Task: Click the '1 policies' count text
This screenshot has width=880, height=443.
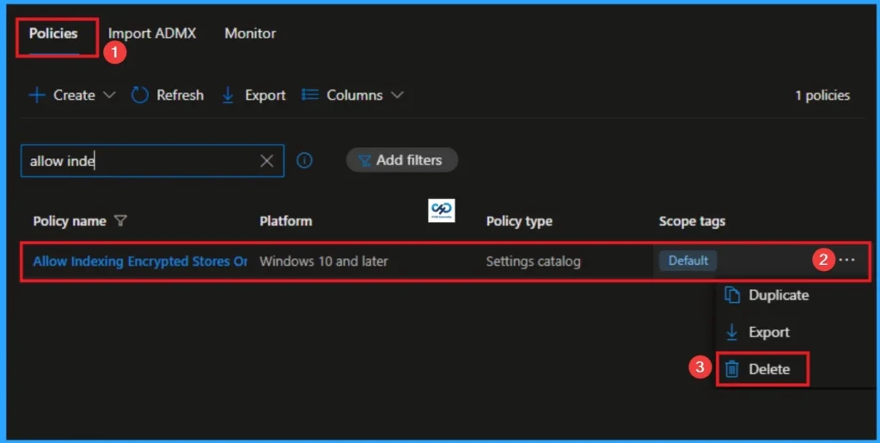Action: [x=822, y=95]
